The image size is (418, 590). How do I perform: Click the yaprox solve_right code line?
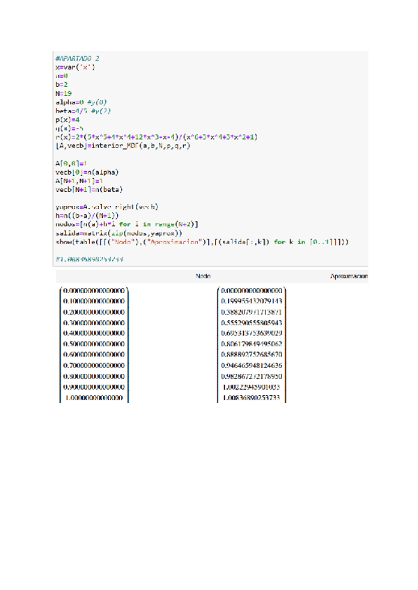[107, 207]
